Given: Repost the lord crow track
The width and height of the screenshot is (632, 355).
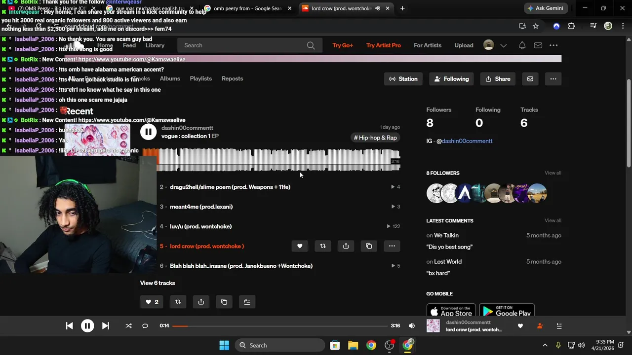Looking at the screenshot, I should click(323, 246).
